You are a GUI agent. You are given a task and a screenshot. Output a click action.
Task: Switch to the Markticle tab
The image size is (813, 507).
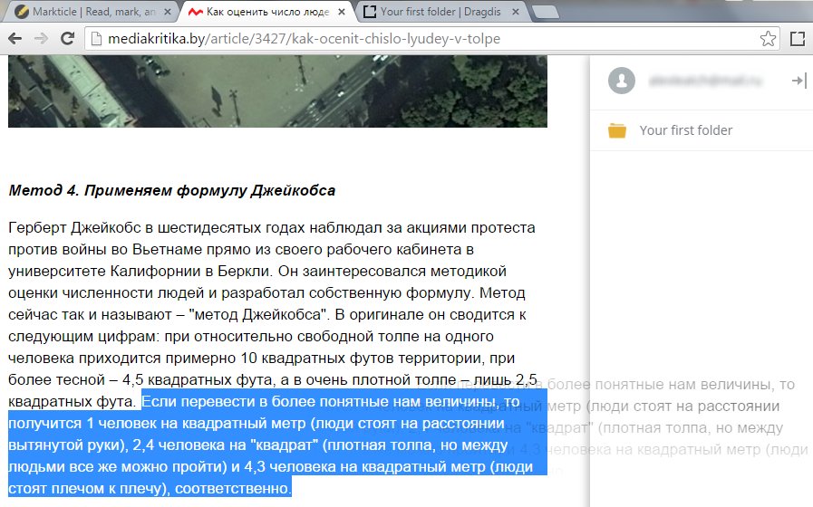pyautogui.click(x=91, y=12)
